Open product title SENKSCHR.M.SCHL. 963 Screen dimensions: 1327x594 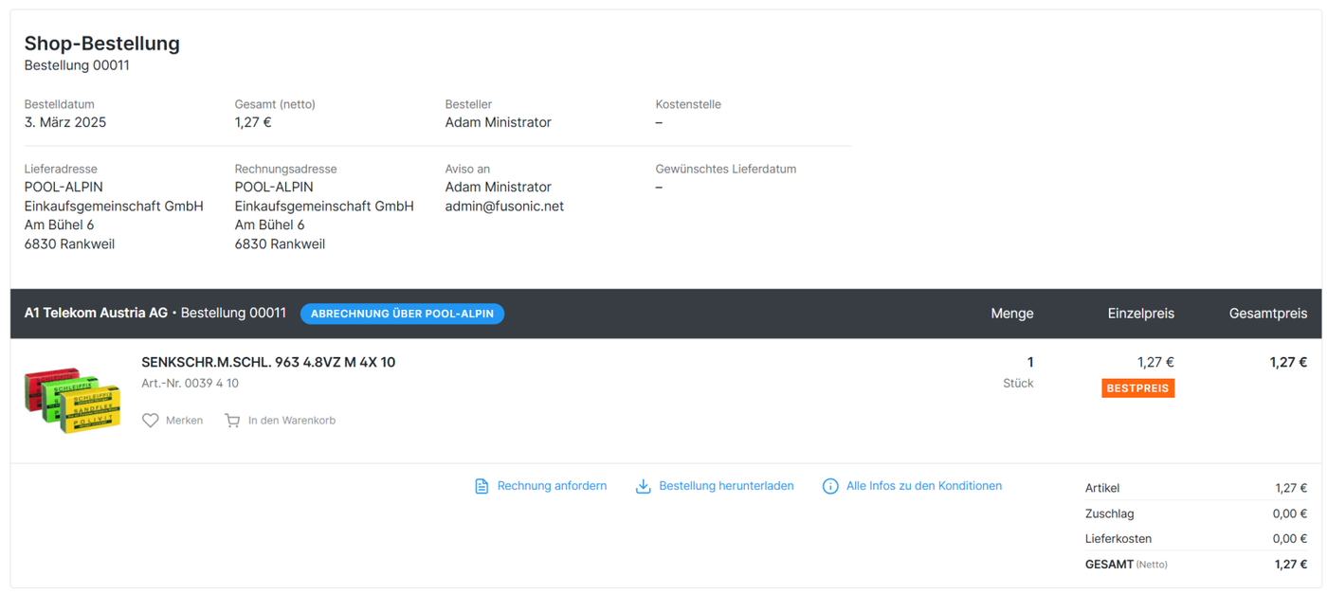268,362
